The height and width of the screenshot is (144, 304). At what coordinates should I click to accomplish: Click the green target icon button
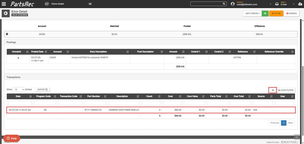[265, 13]
